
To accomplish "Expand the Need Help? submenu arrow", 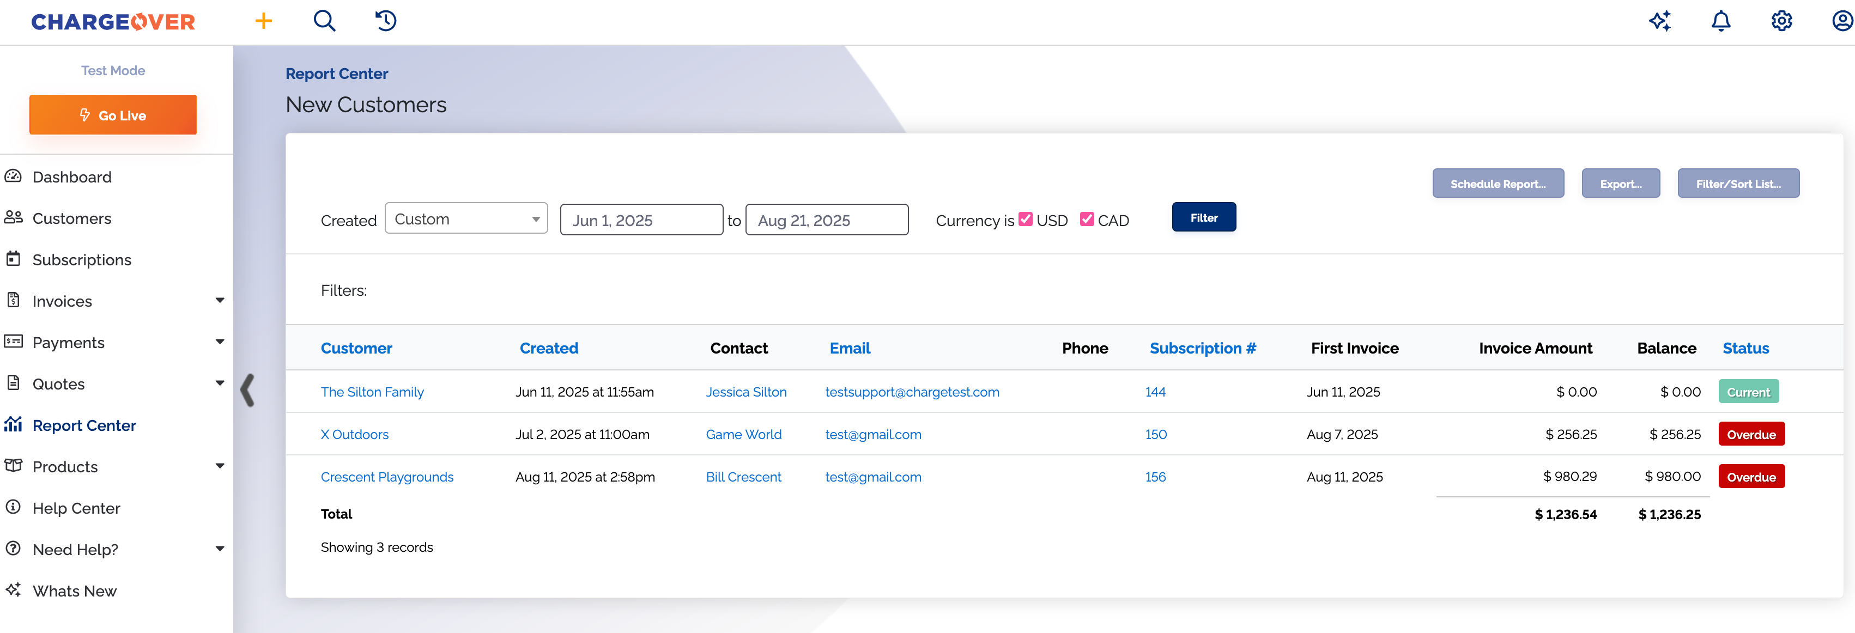I will [x=220, y=549].
